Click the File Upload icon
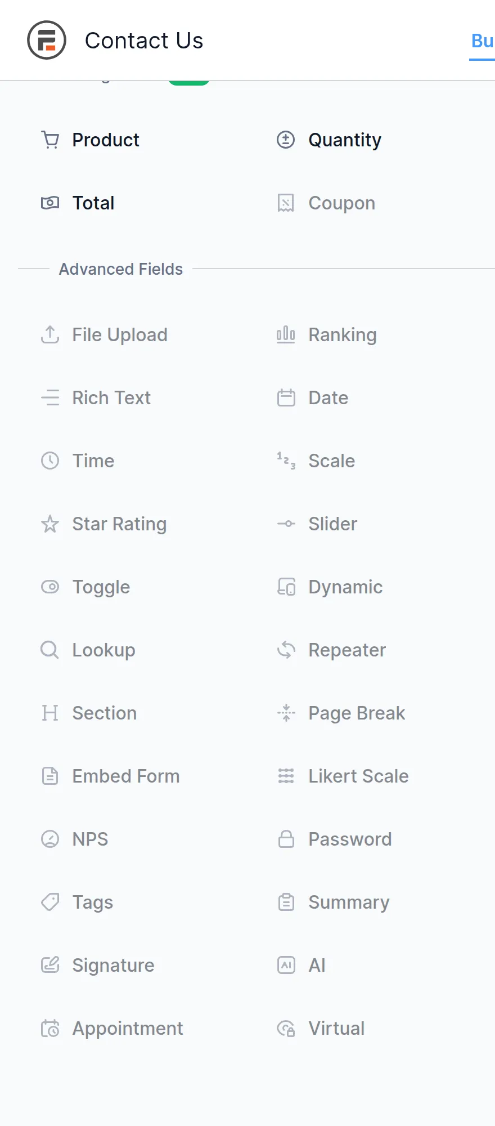495x1126 pixels. click(50, 334)
